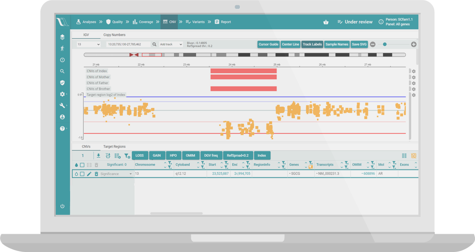Apply the LOSS filter button

(139, 156)
